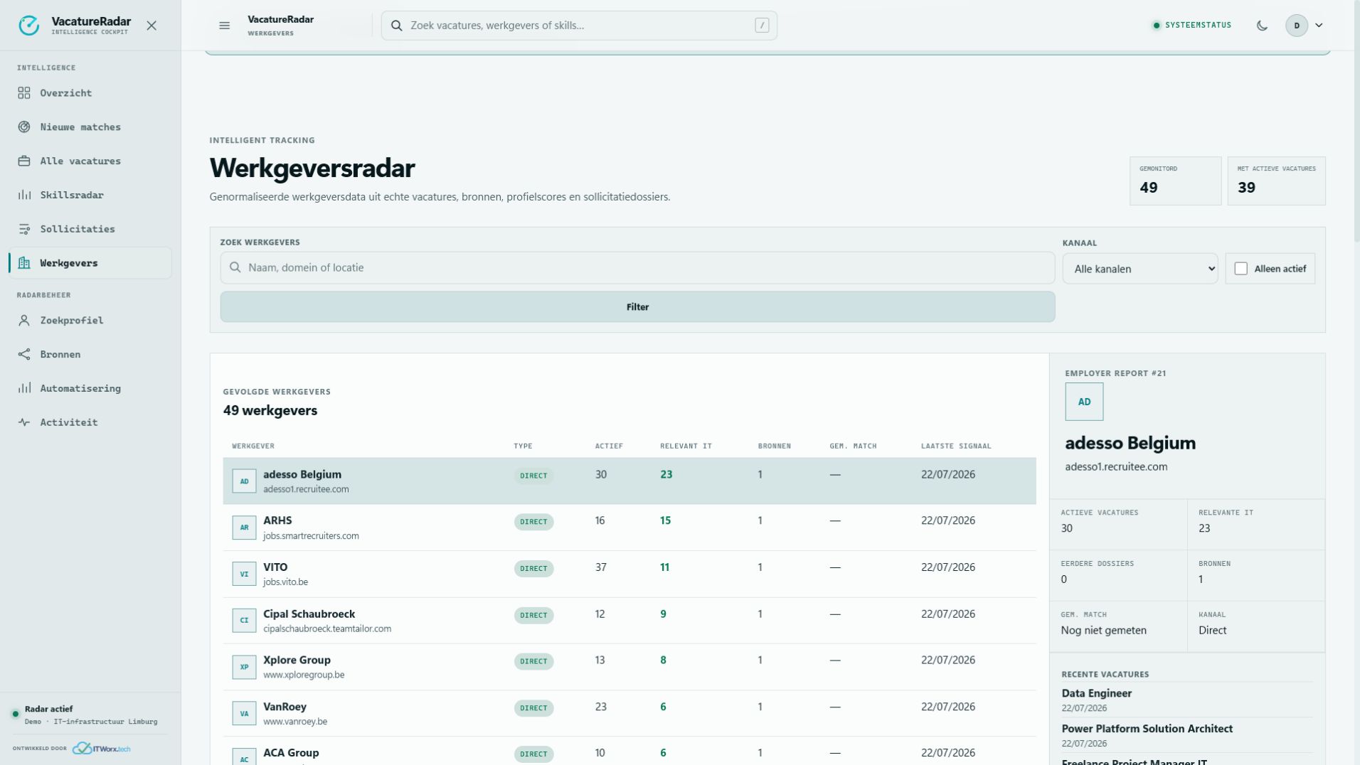Open Overzicht in the sidebar
The image size is (1360, 765).
tap(90, 93)
